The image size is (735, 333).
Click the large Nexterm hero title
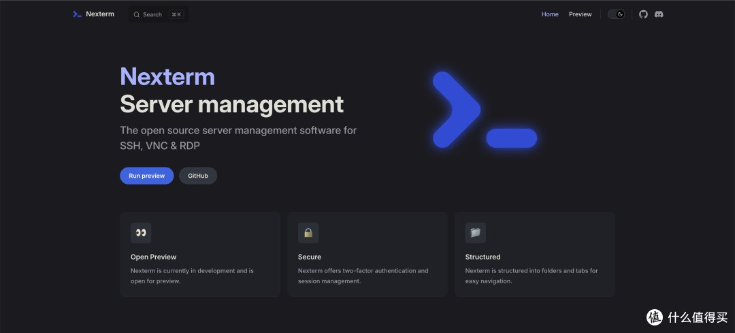click(x=167, y=76)
